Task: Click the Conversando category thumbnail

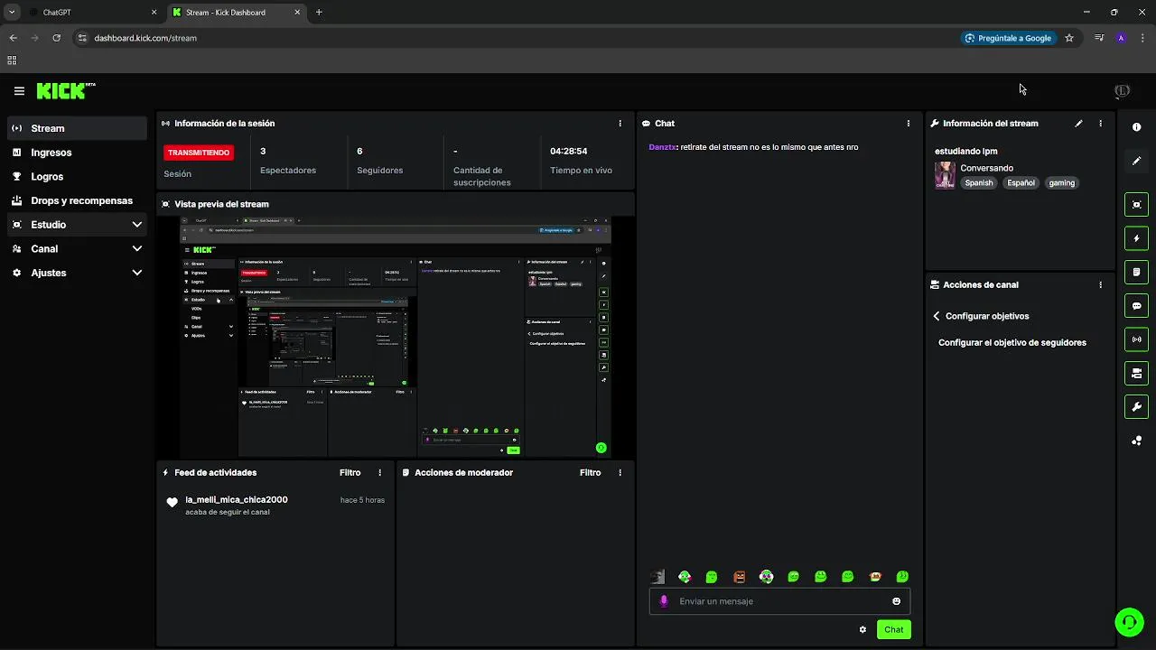Action: point(945,175)
